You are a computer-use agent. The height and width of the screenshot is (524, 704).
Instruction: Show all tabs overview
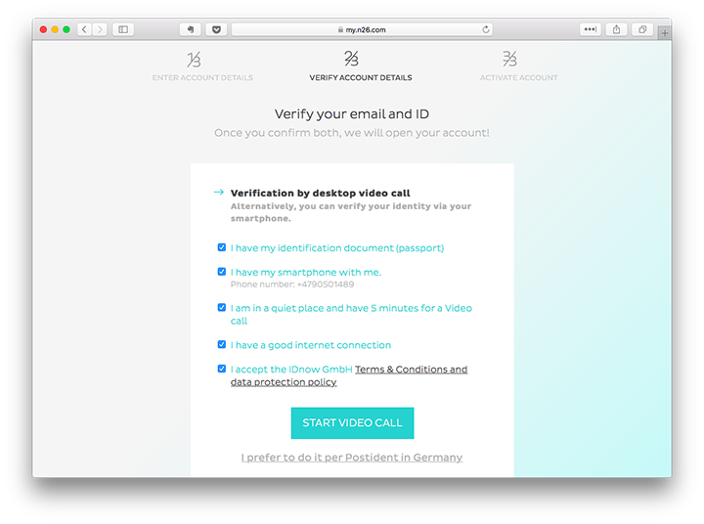[x=642, y=29]
